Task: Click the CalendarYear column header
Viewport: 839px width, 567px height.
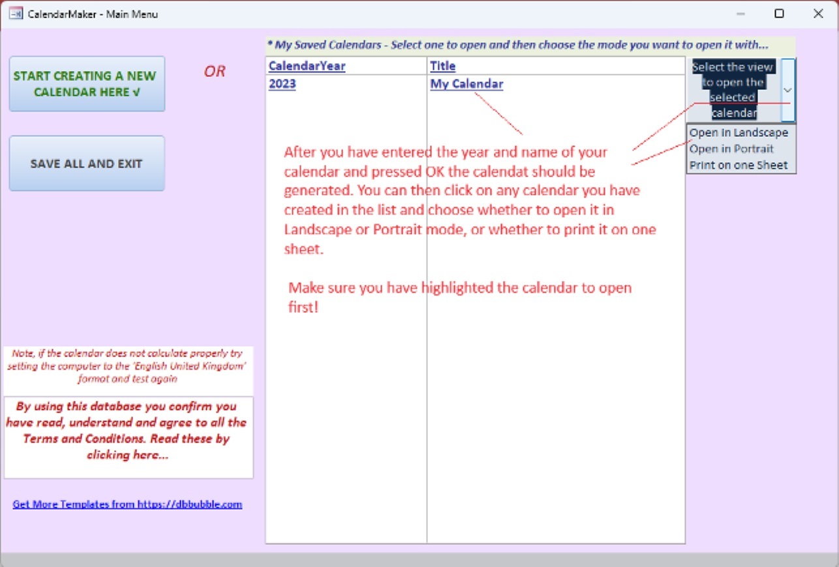Action: point(307,66)
